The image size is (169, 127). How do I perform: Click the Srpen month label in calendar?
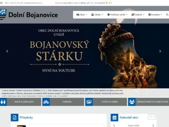pos(134,126)
